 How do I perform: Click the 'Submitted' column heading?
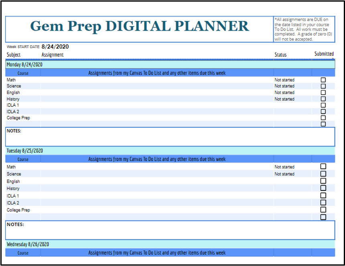coord(324,53)
